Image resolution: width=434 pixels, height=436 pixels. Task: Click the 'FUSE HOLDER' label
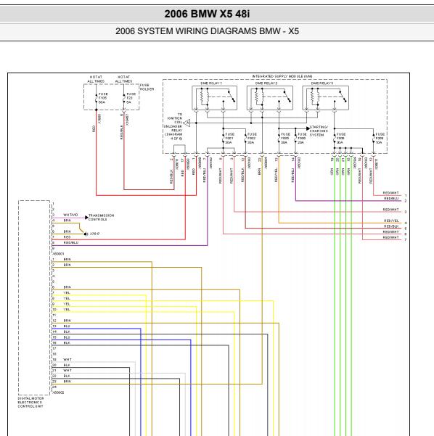pyautogui.click(x=147, y=87)
